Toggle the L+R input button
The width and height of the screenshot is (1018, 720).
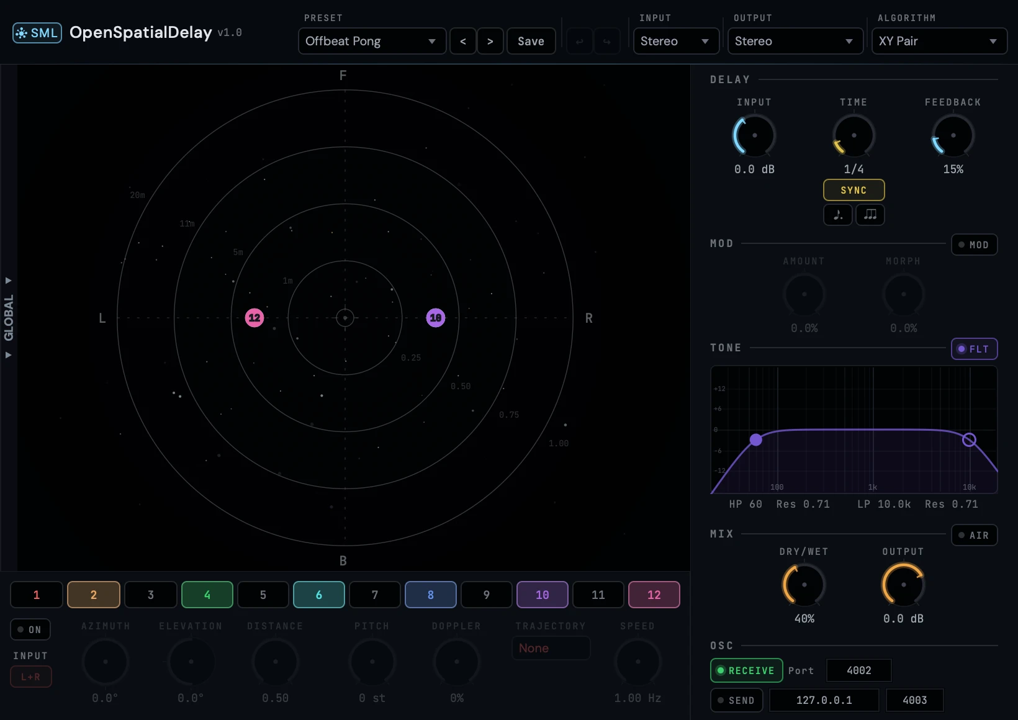point(31,677)
